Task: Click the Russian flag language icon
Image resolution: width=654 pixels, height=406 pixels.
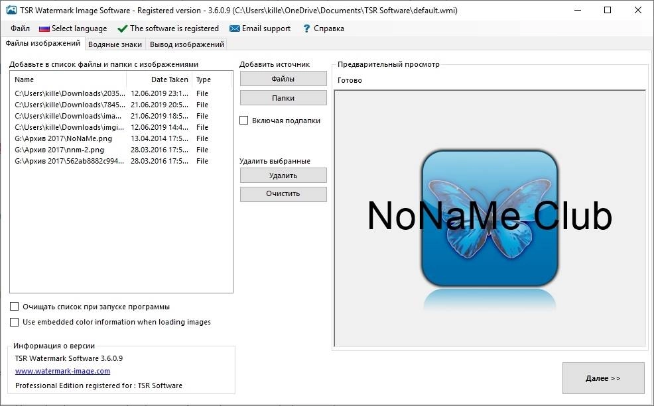Action: (x=44, y=28)
